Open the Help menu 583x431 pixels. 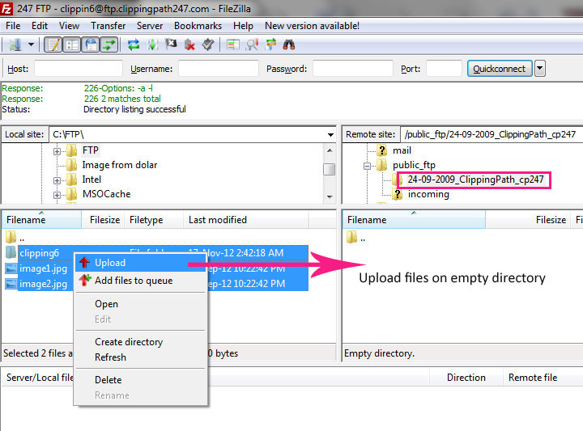tap(243, 26)
